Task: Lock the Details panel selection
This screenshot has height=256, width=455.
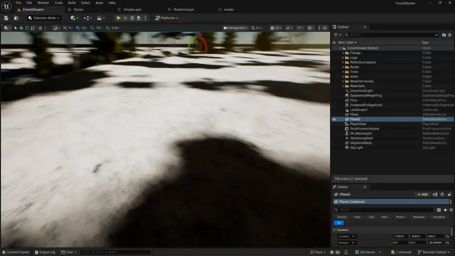Action: pos(449,194)
